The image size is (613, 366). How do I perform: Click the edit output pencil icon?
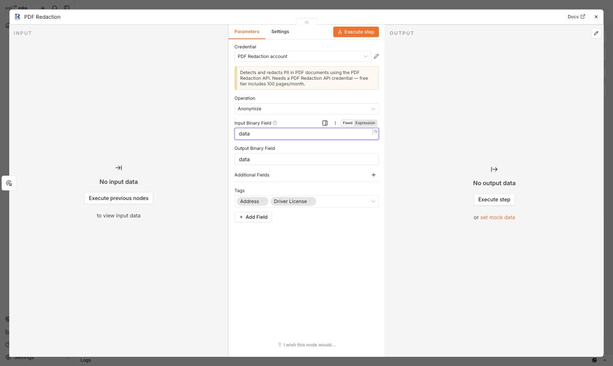596,33
